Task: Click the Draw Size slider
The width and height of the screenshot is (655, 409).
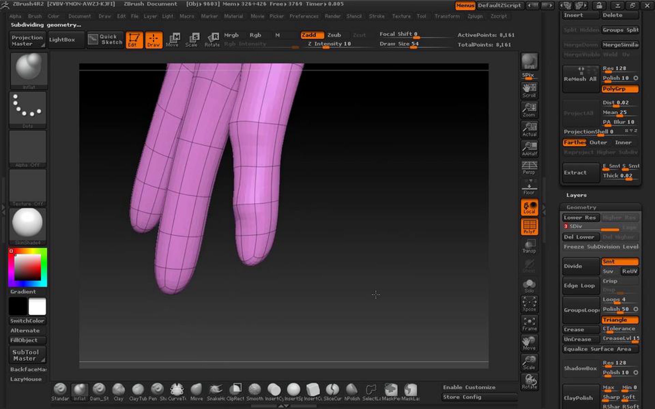Action: pos(399,44)
